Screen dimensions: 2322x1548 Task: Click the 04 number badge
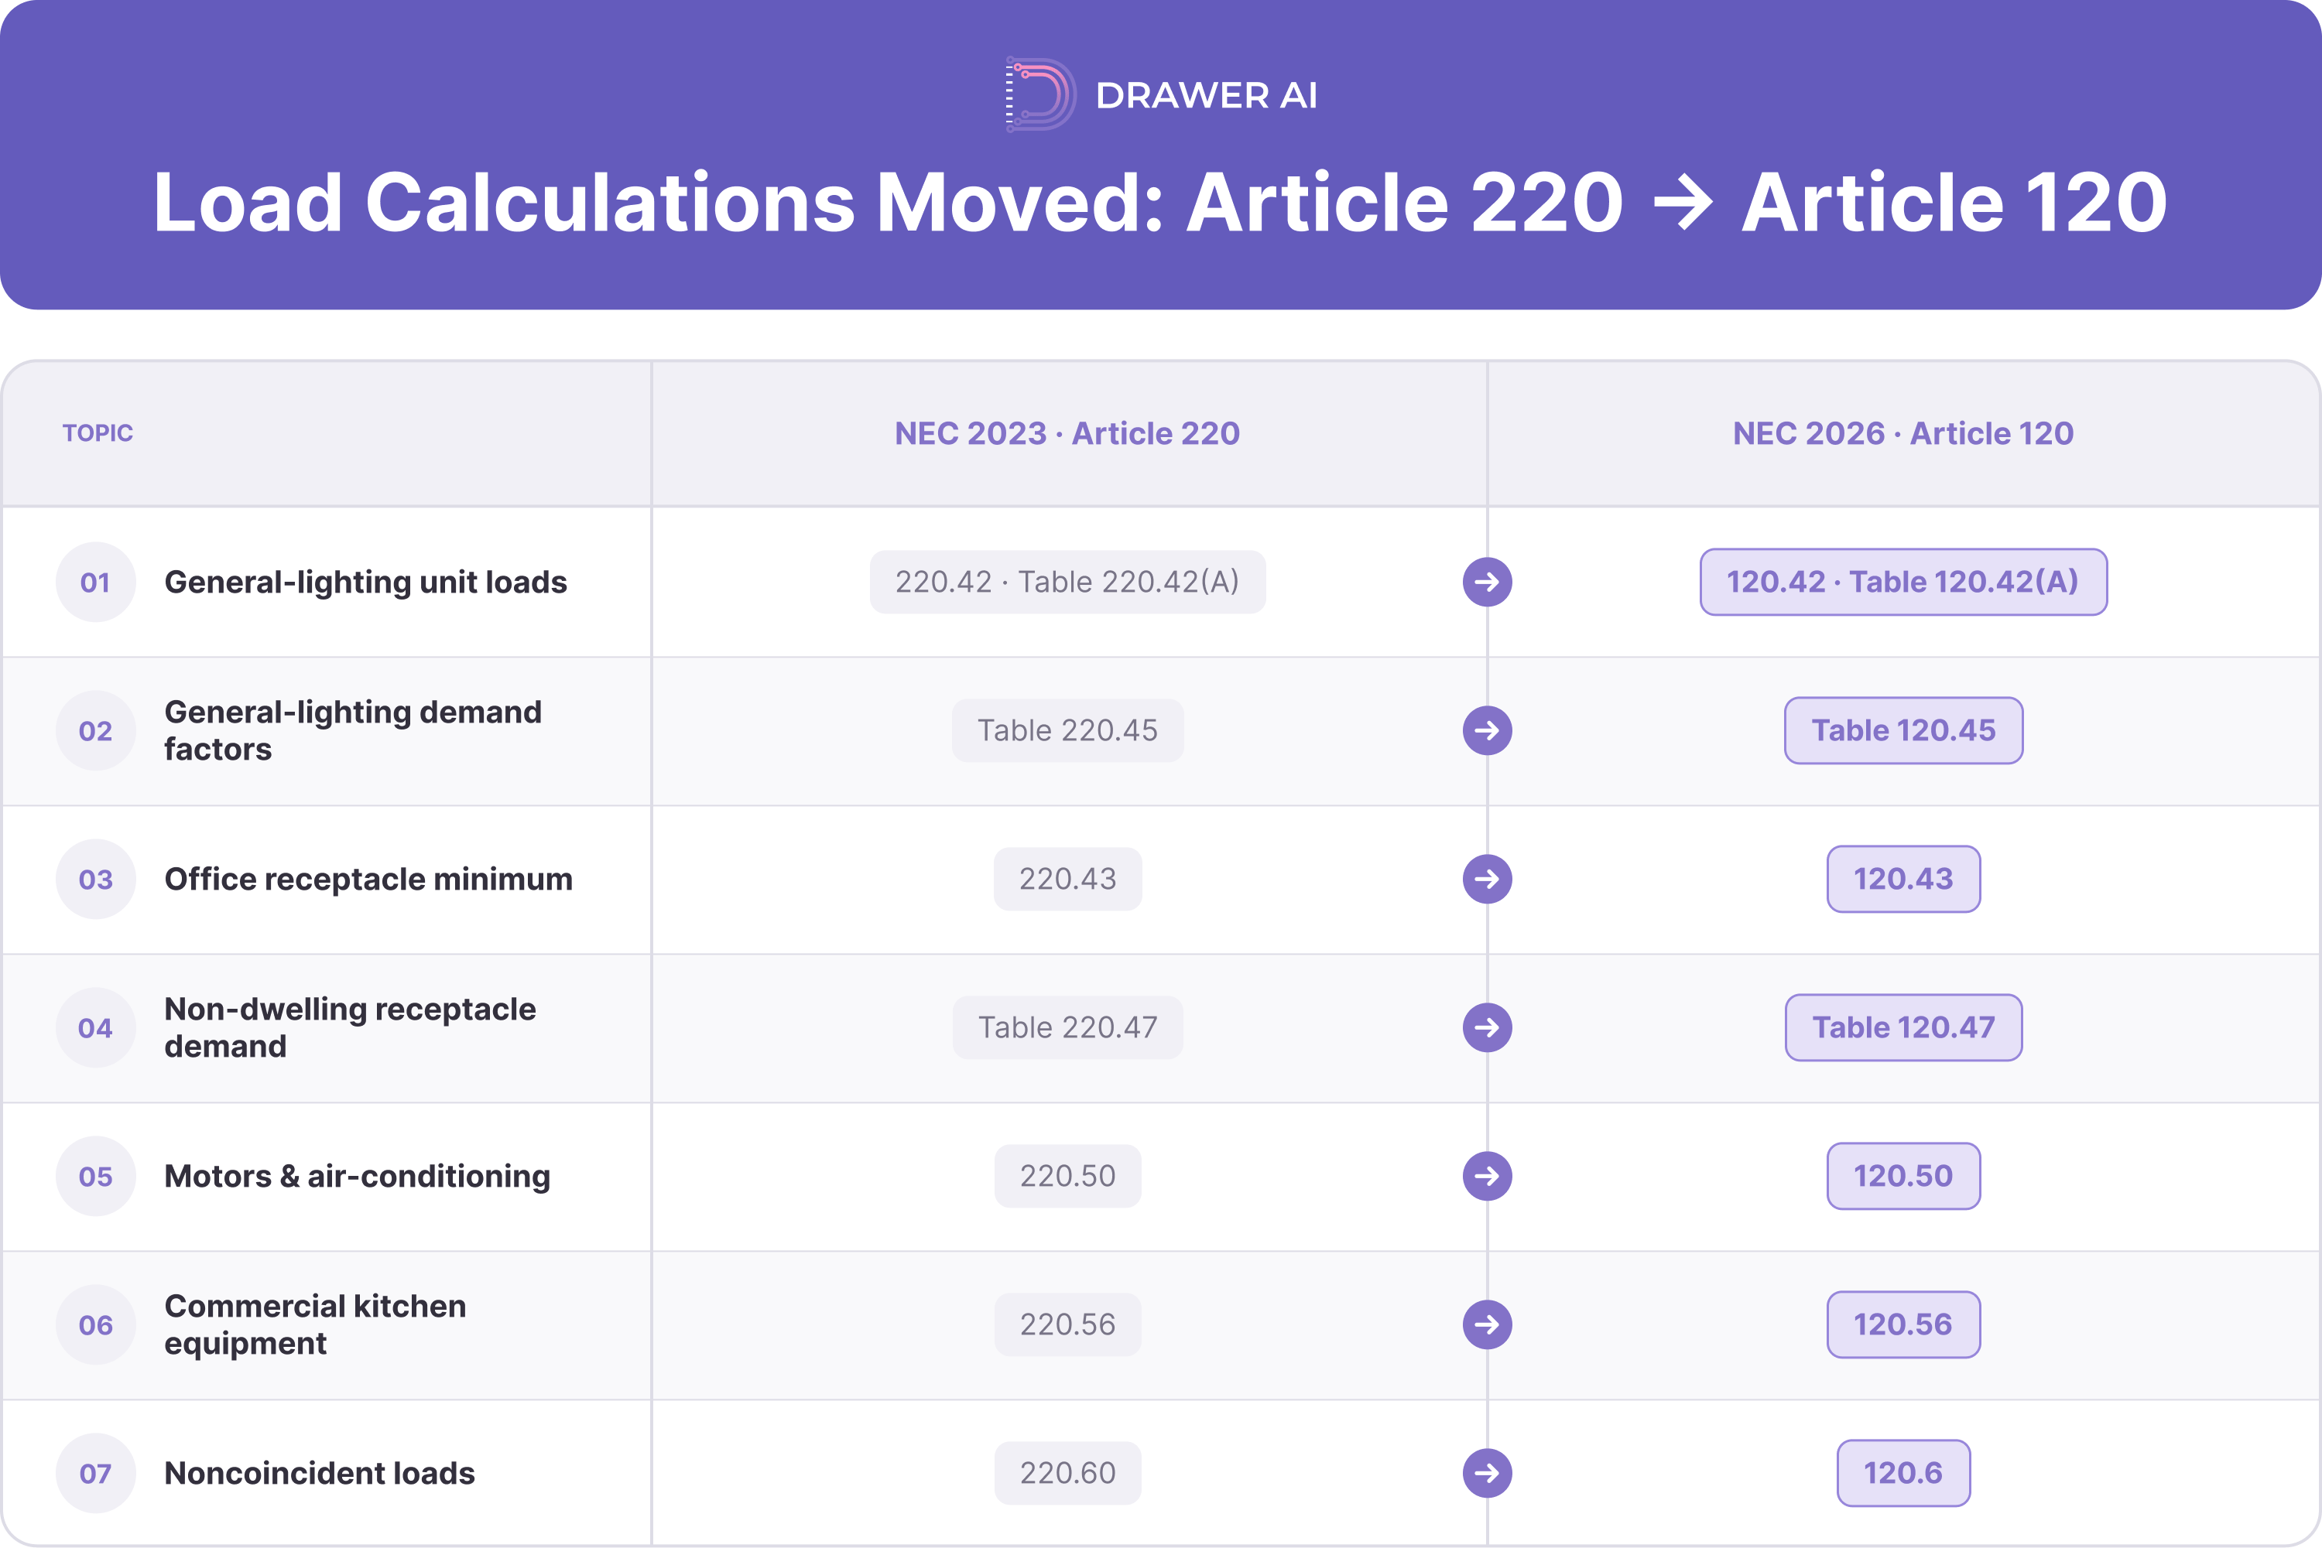click(96, 1027)
